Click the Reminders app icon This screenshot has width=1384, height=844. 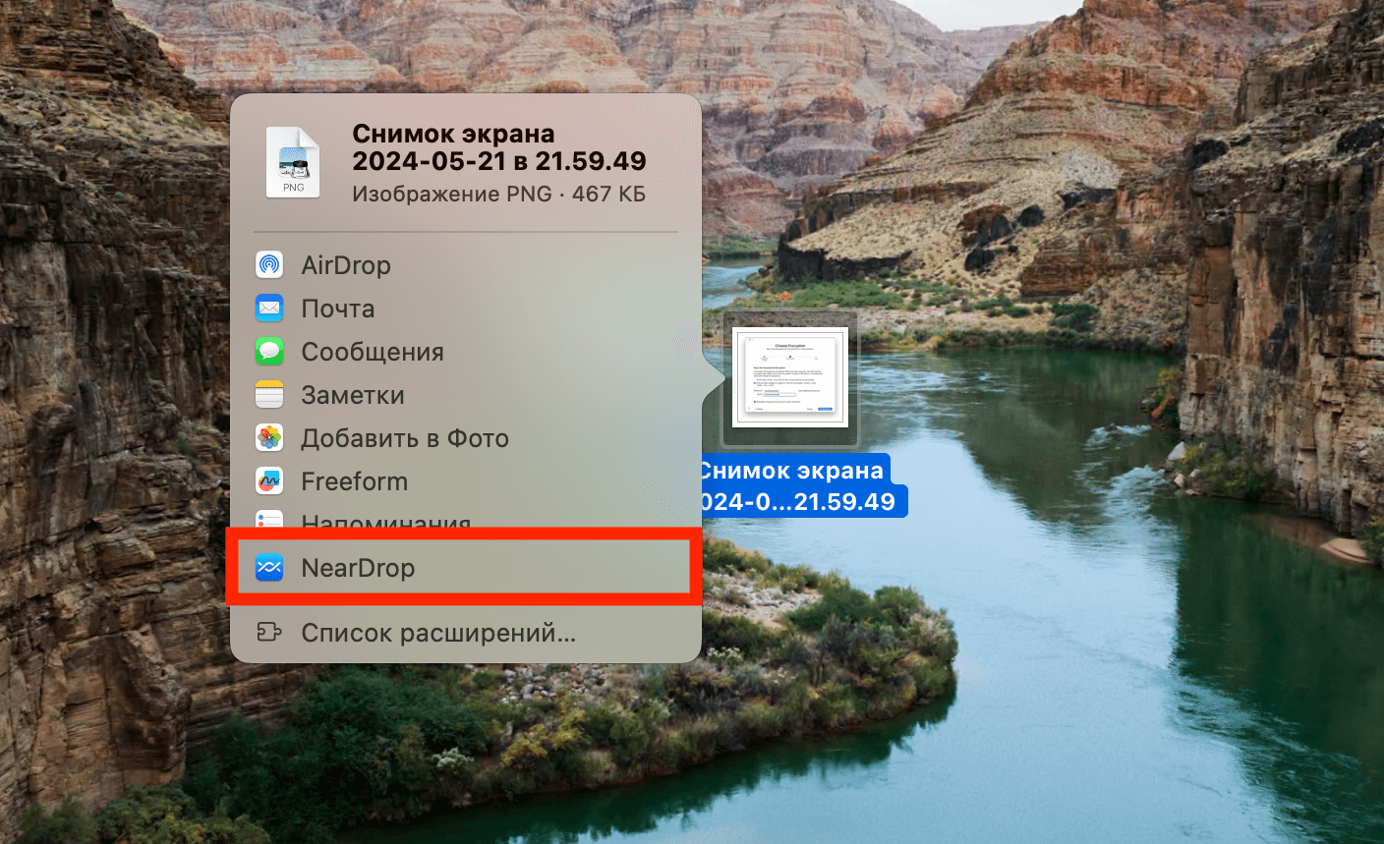(x=269, y=520)
